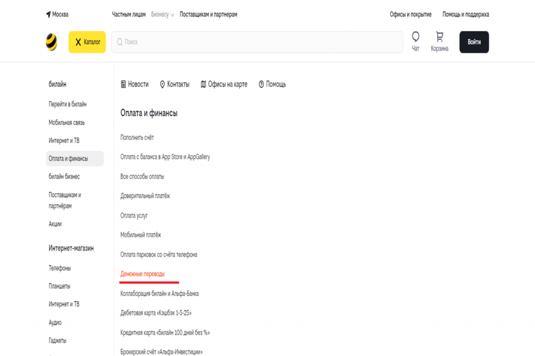Expand the Бизнесу dropdown chevron

coord(172,15)
